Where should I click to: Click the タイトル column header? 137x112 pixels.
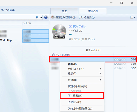tap(27, 23)
